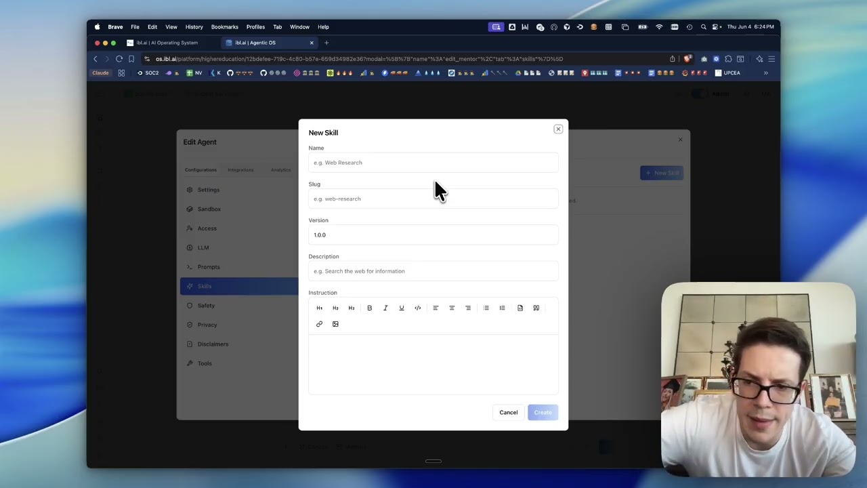Insert bulleted list in Instruction
This screenshot has width=867, height=488.
pyautogui.click(x=486, y=308)
